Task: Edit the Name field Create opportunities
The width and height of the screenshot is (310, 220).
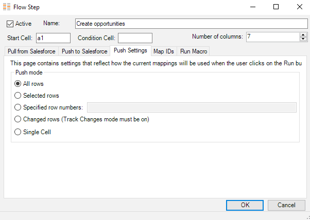Action: coord(192,24)
